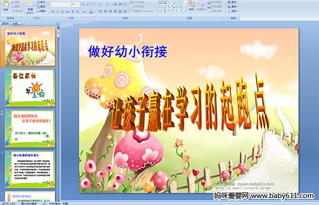
Task: Click the Increase Indent button
Action: (x=120, y=4)
